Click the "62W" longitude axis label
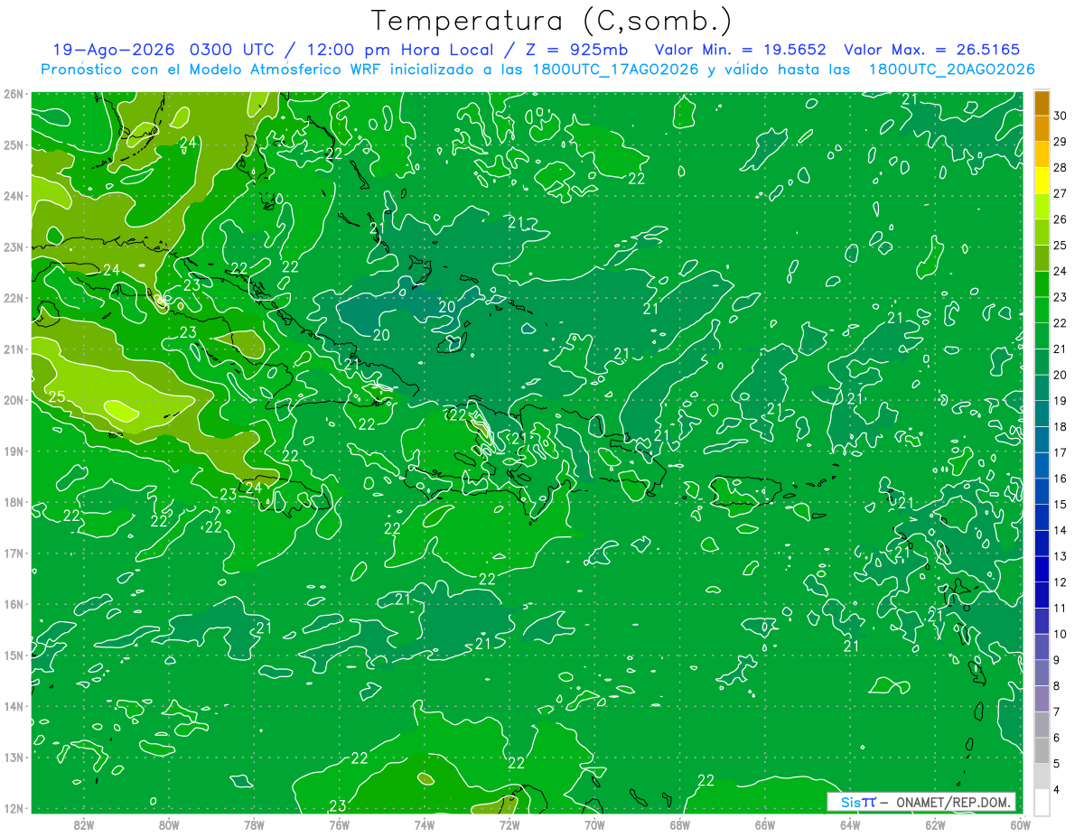This screenshot has width=1084, height=837. pos(935,824)
